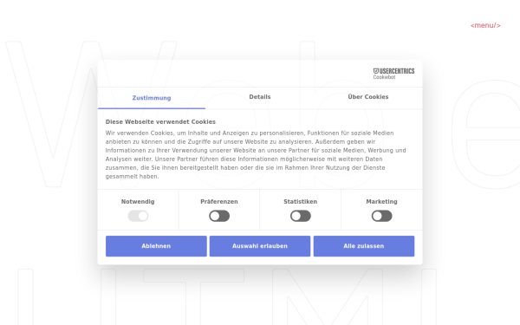
Task: Click the Marketing category label
Action: pos(381,202)
